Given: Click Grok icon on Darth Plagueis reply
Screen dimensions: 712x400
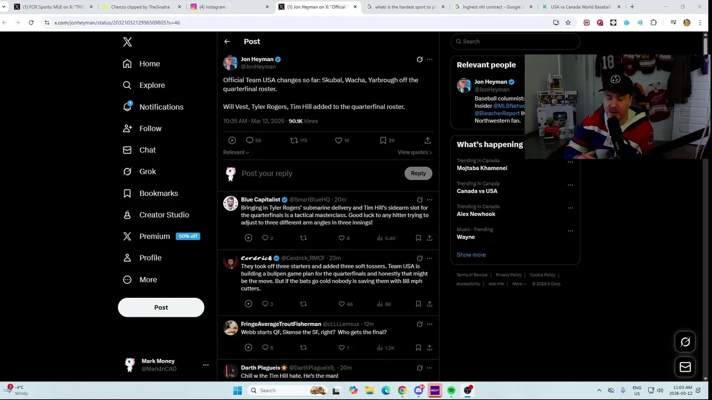Looking at the screenshot, I should pos(419,368).
